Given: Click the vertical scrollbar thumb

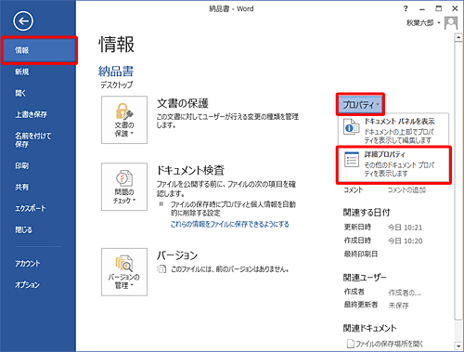Looking at the screenshot, I should point(458,181).
